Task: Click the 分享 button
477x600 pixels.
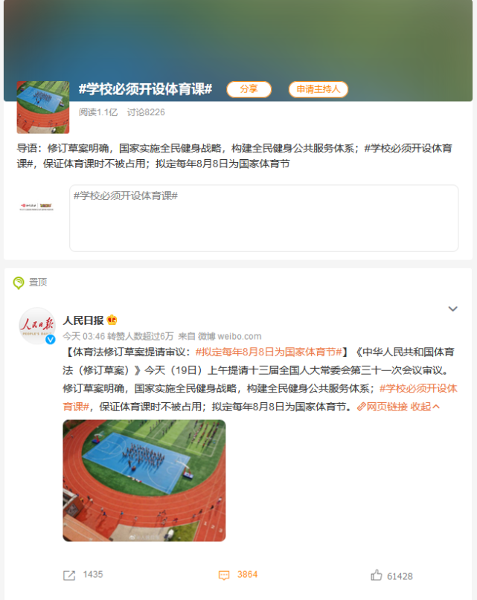Action: coord(249,89)
